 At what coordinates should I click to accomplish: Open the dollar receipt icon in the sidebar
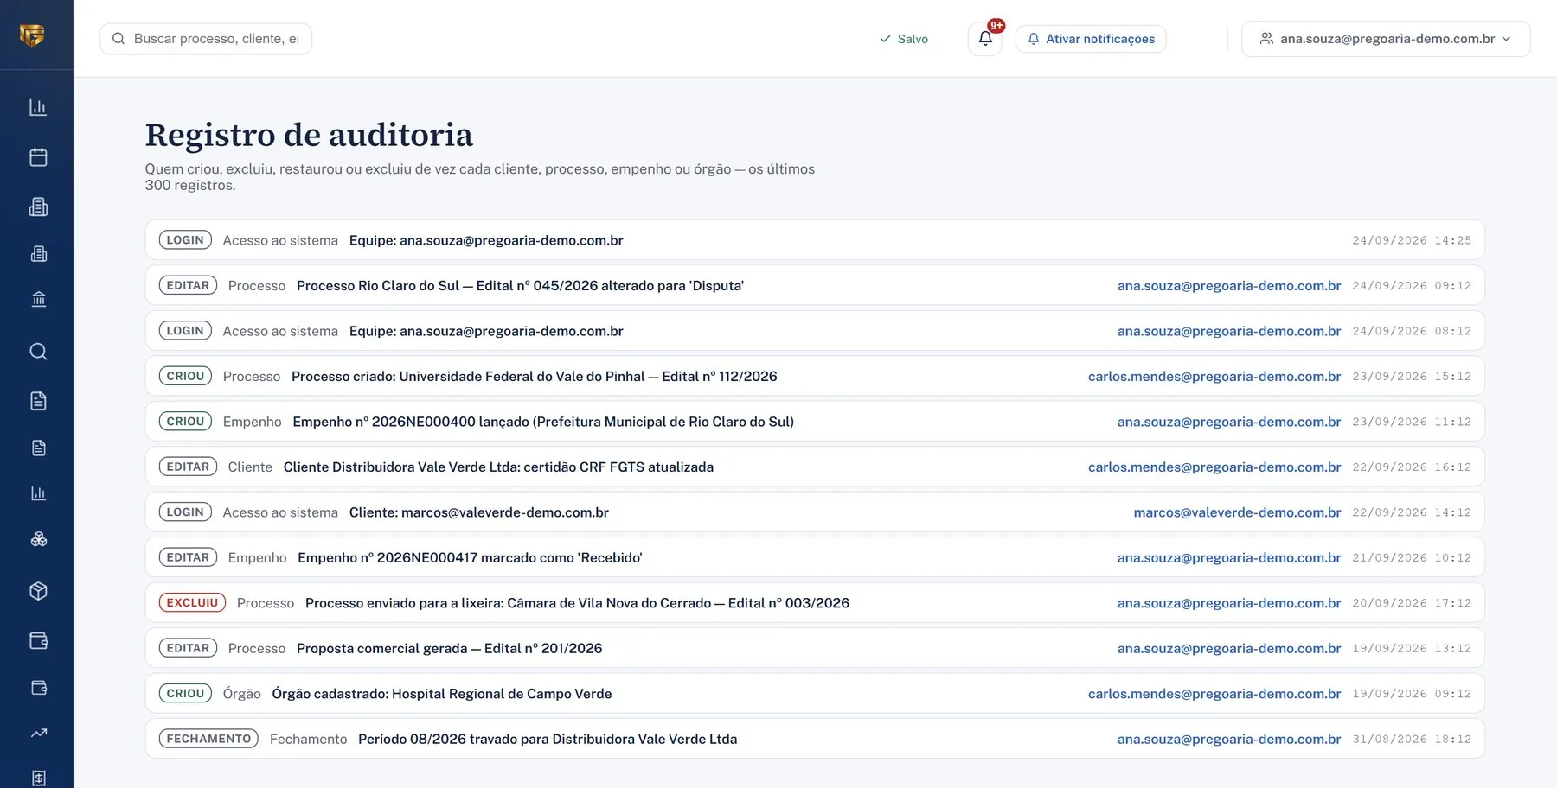38,778
